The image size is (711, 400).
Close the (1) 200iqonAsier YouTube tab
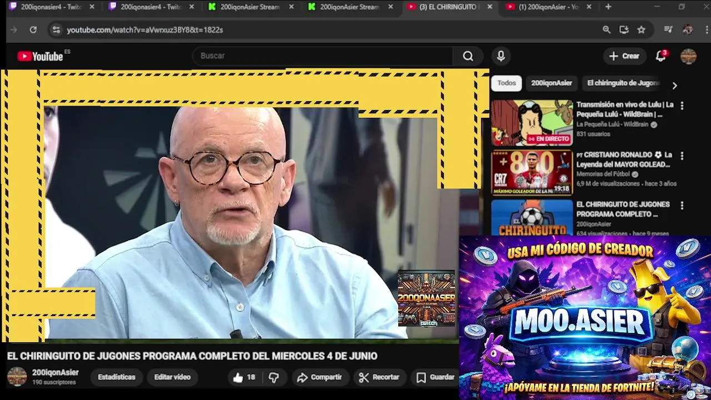[589, 7]
